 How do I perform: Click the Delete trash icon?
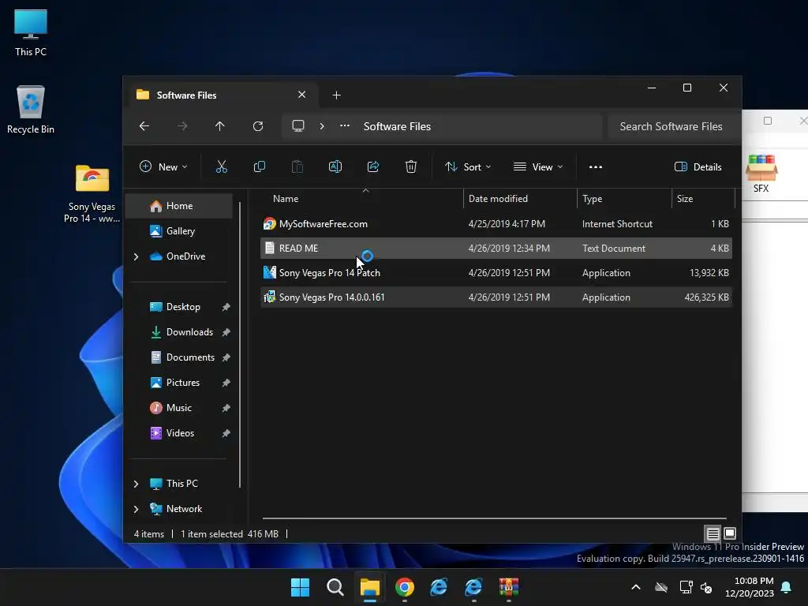[x=410, y=166]
